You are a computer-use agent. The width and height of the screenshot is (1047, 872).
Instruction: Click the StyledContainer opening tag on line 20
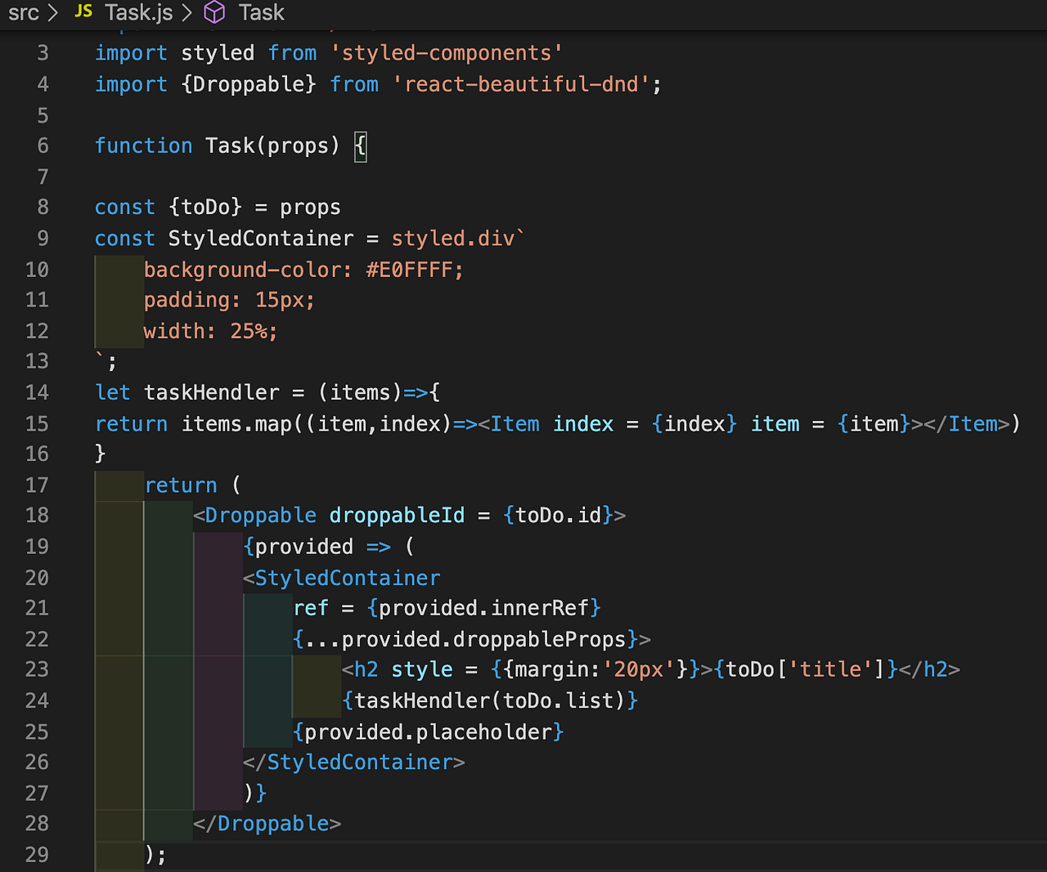346,578
